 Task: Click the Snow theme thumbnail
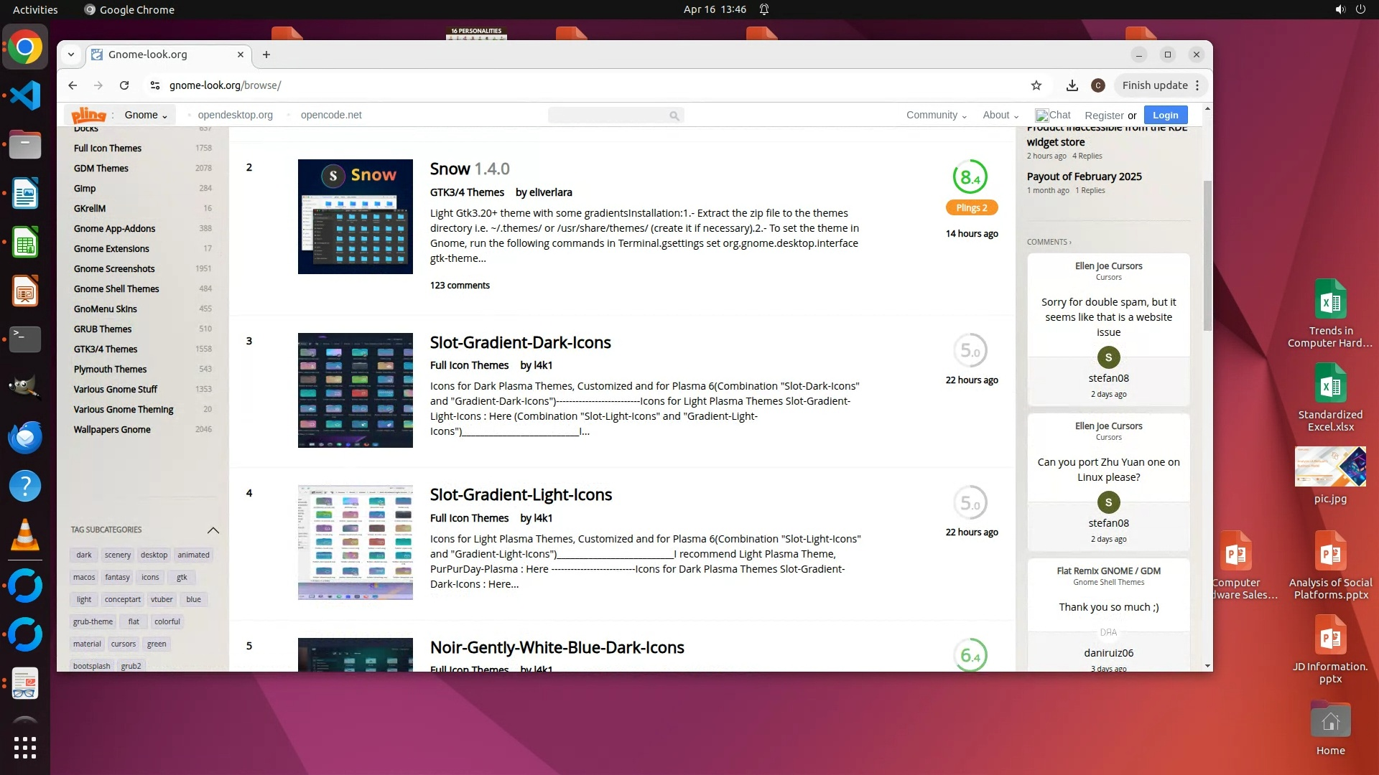pyautogui.click(x=356, y=217)
